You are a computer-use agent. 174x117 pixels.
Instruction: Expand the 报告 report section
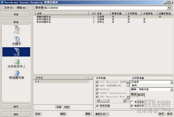pyautogui.click(x=16, y=115)
